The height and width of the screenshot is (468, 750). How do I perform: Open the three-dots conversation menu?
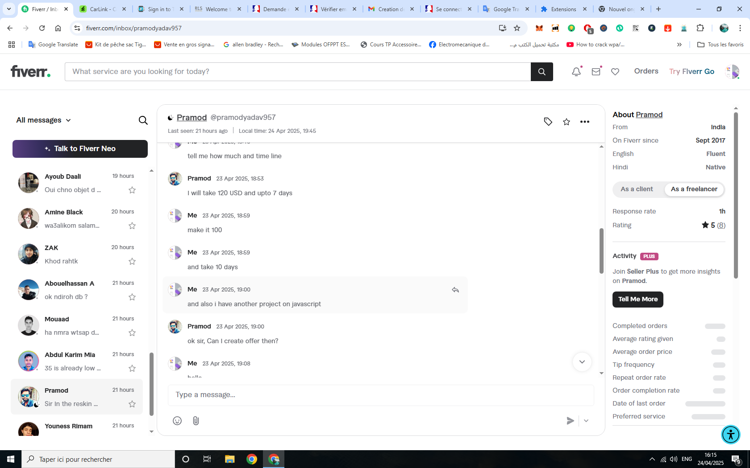click(x=585, y=122)
